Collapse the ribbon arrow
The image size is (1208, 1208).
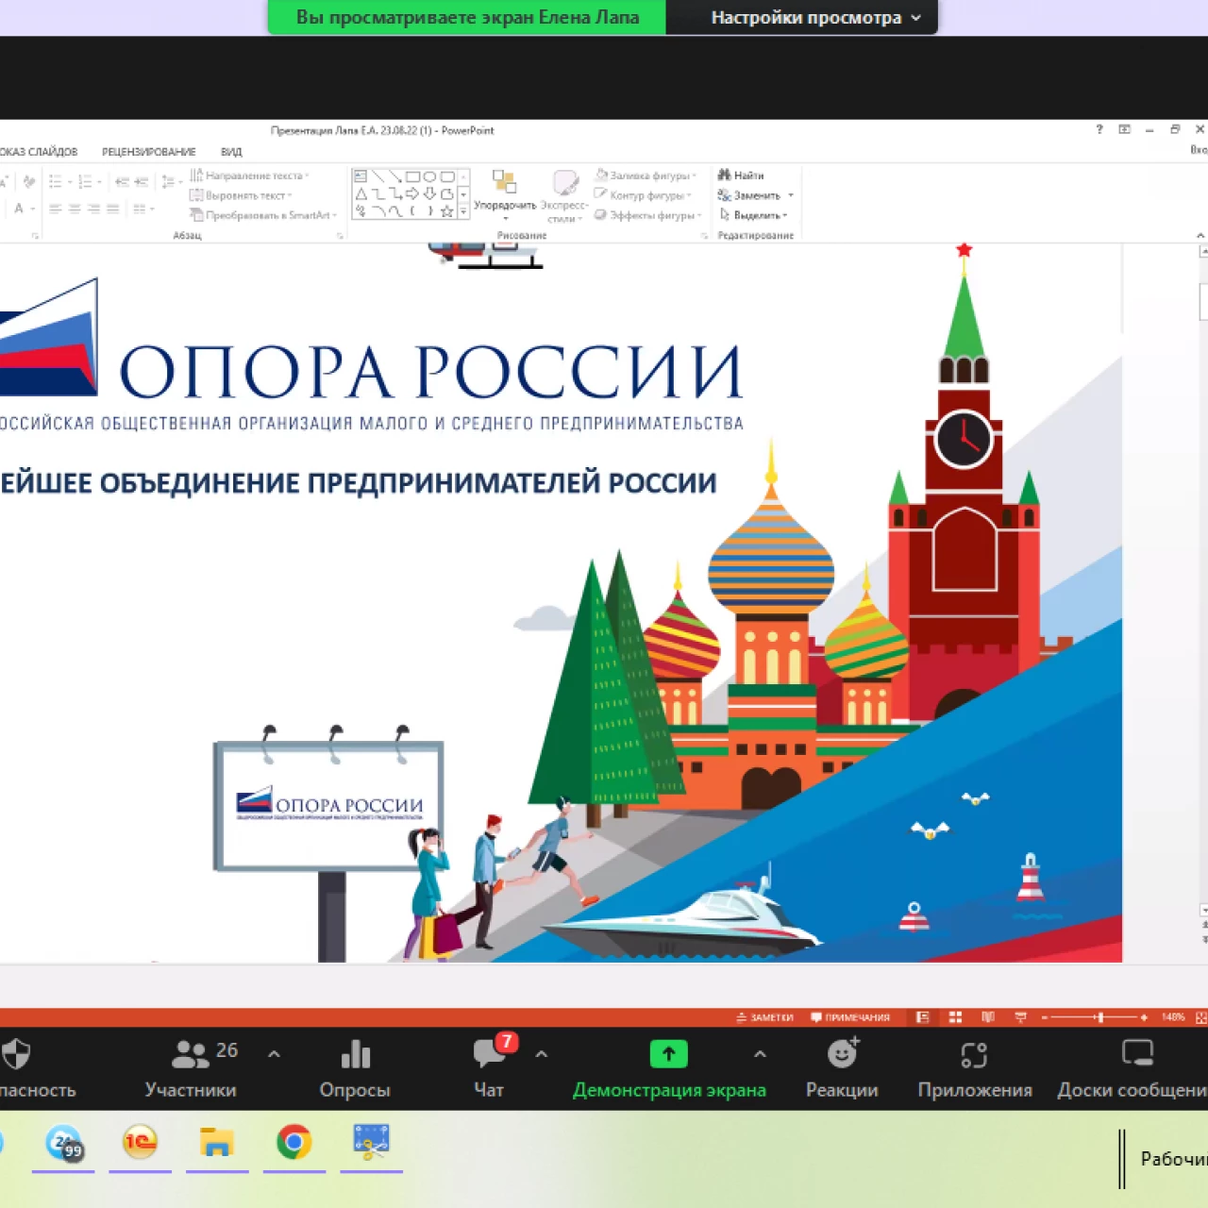click(x=1200, y=235)
